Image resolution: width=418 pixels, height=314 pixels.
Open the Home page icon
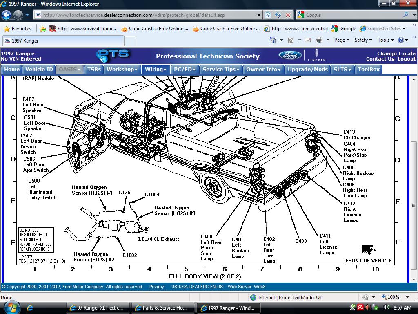(272, 40)
